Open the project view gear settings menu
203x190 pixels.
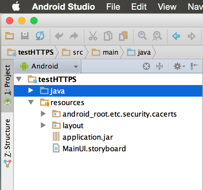coord(179,66)
